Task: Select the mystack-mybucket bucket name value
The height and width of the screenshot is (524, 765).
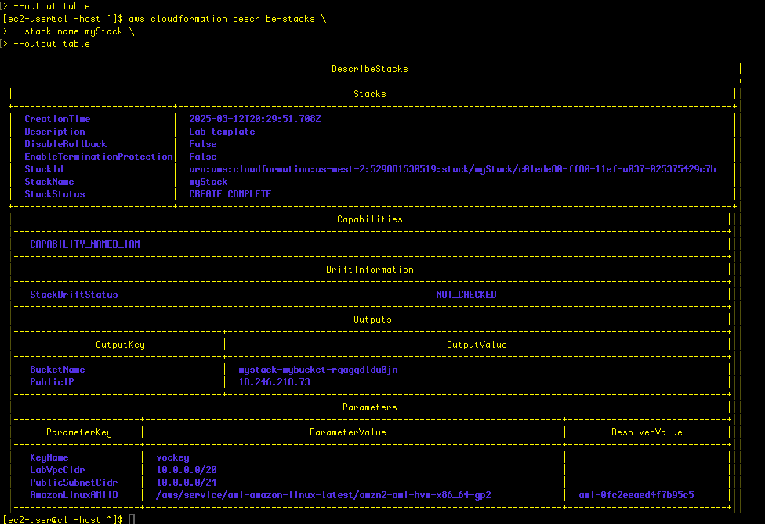Action: (x=324, y=370)
